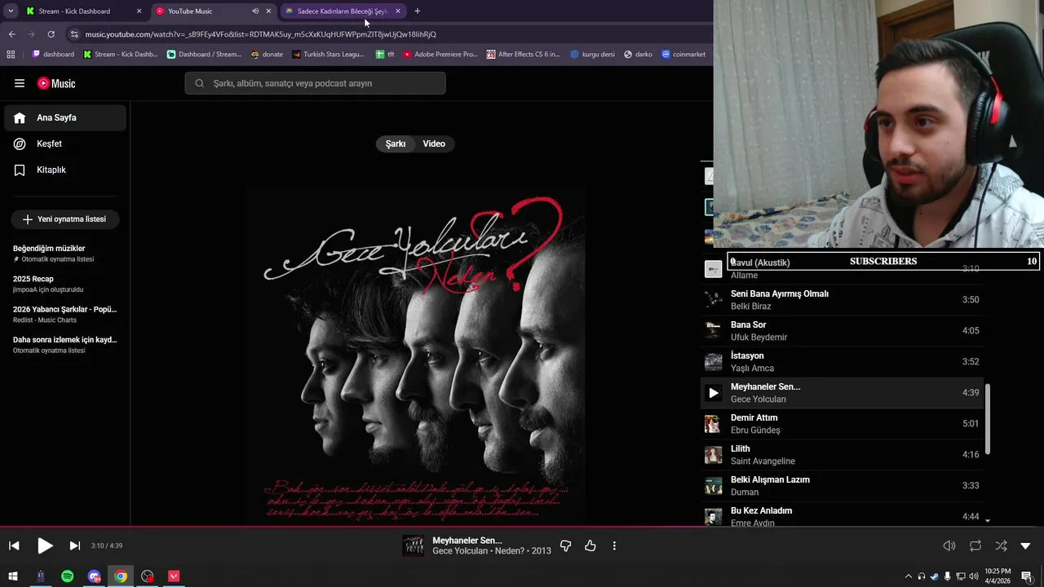Open the tab search dropdown
Screen dimensions: 1044x587
coord(11,11)
